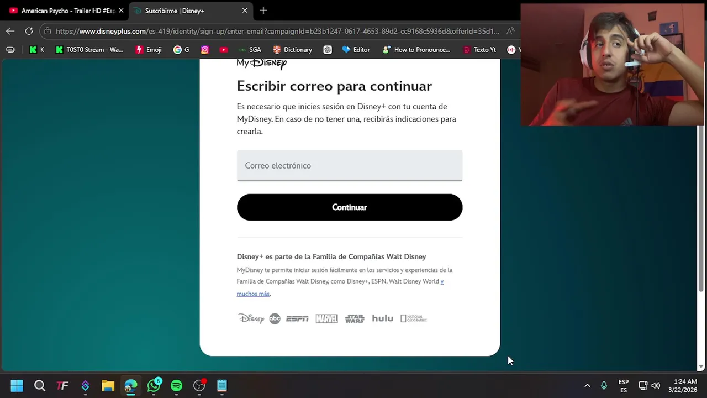Open the Texto Yt bookmark
Image resolution: width=707 pixels, height=398 pixels.
coord(479,50)
